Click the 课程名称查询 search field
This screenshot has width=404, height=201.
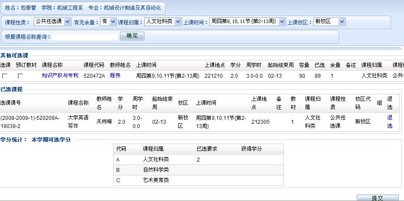85,36
